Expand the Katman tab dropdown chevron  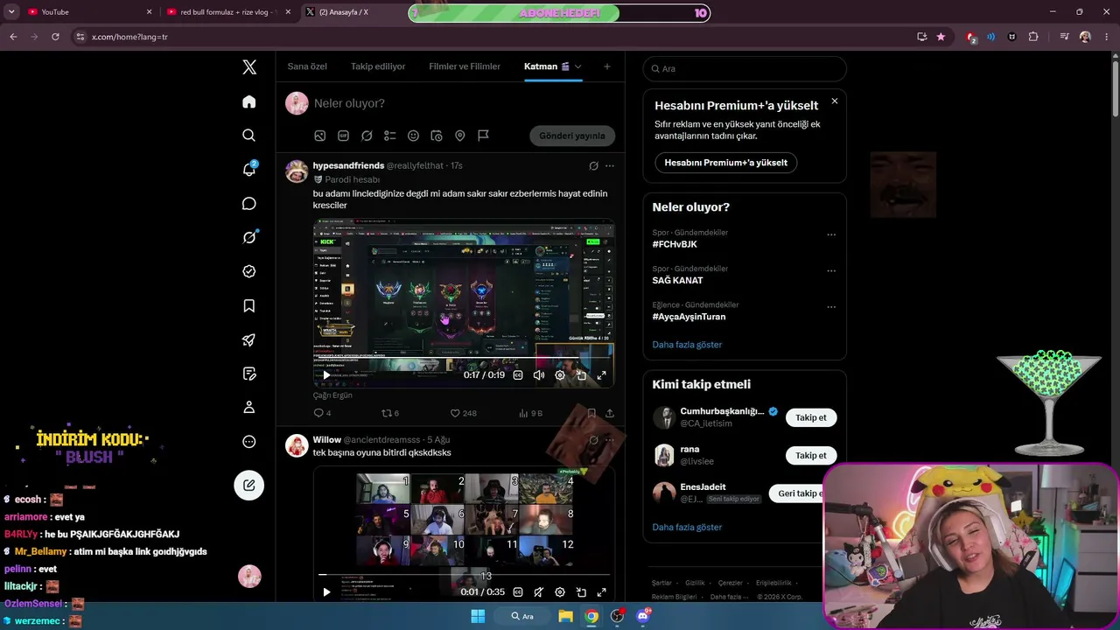pos(577,66)
